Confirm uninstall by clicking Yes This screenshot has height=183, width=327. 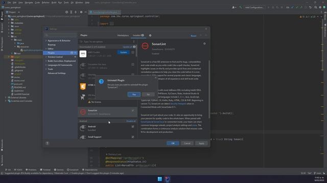click(134, 95)
